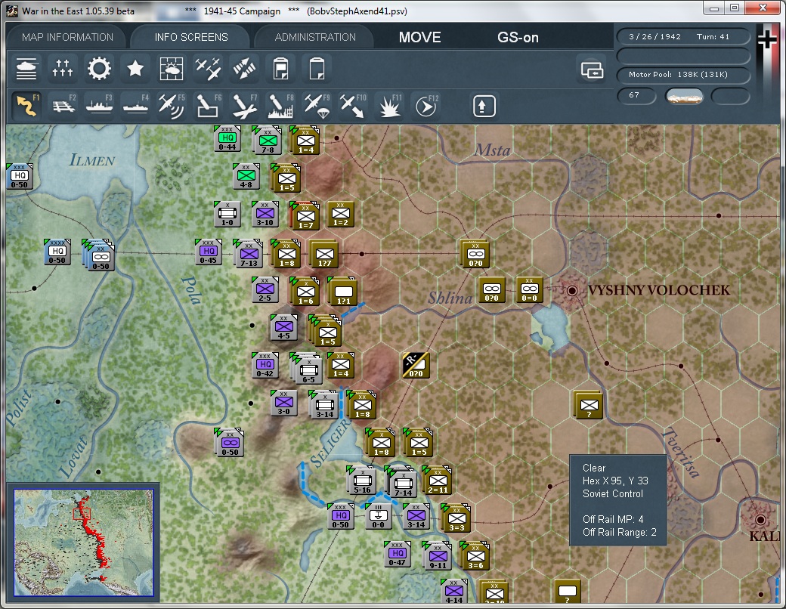Screen dimensions: 786x609
Task: Select the purple unit labeled 7-13
Action: (248, 253)
